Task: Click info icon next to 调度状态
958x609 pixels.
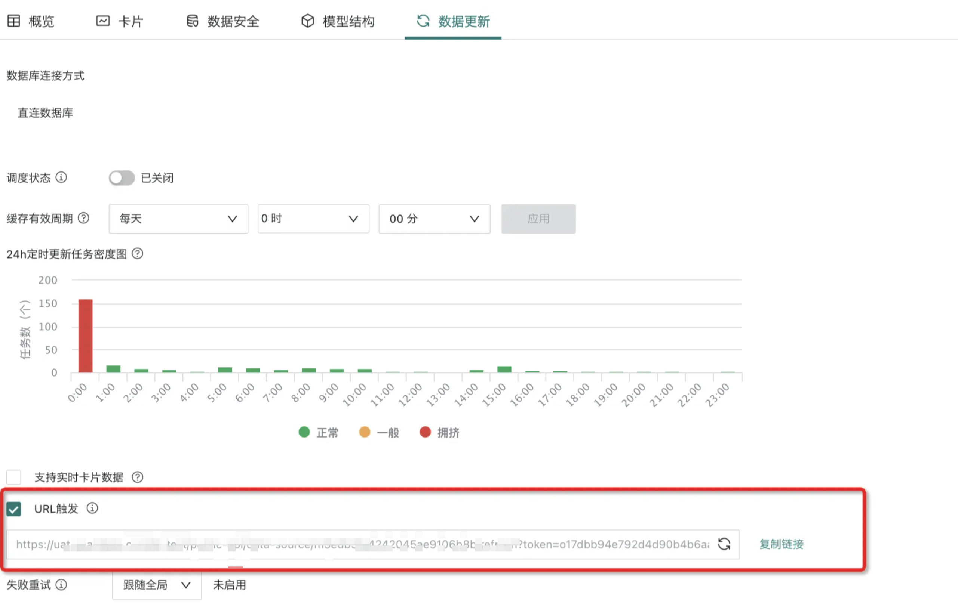Action: (x=61, y=177)
